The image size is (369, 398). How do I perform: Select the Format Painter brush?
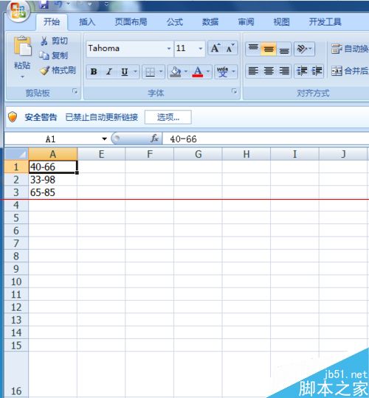58,70
